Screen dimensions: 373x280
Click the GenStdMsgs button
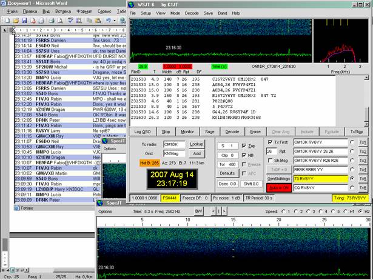click(x=278, y=179)
